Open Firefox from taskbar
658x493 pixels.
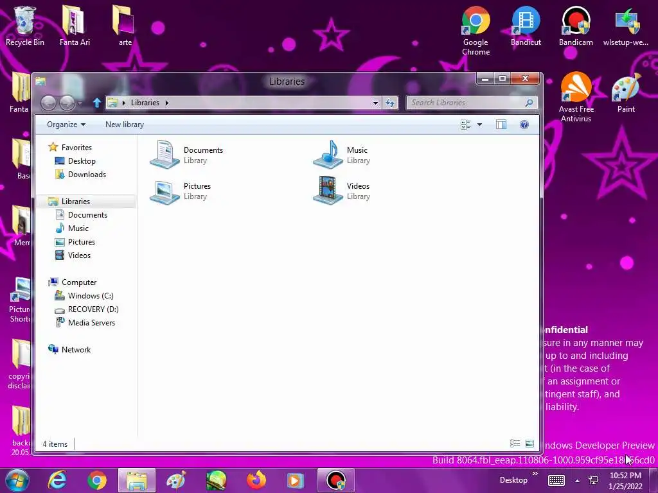coord(256,480)
